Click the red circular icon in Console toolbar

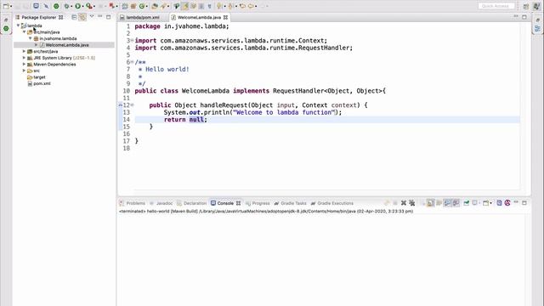507,203
